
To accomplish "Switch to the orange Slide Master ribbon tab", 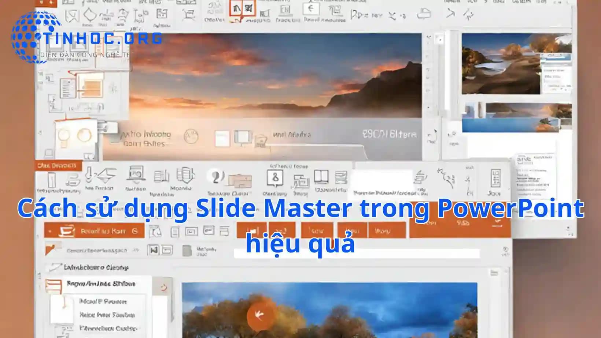I will [59, 165].
